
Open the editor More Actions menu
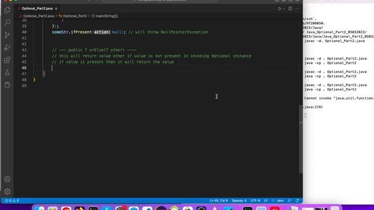pyautogui.click(x=297, y=9)
